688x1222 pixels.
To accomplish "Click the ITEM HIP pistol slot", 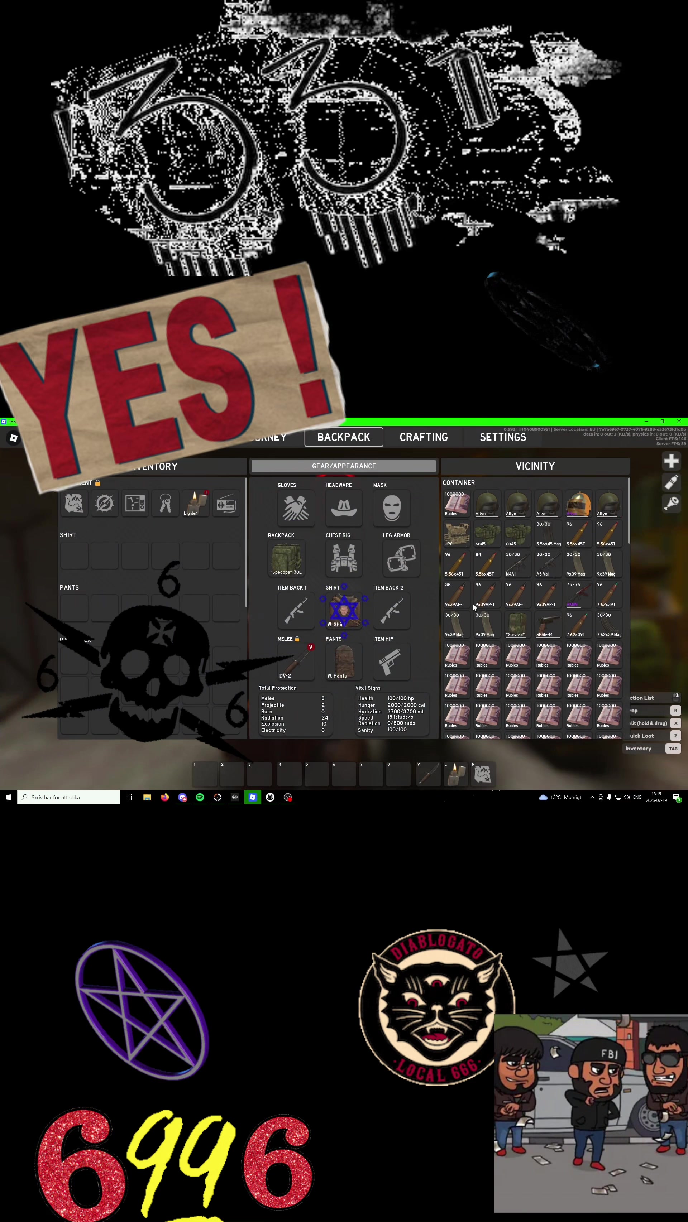I will click(x=391, y=661).
